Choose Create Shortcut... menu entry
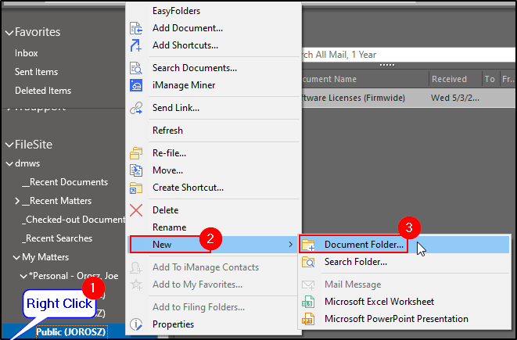Screen dimensions: 517x340 188,188
